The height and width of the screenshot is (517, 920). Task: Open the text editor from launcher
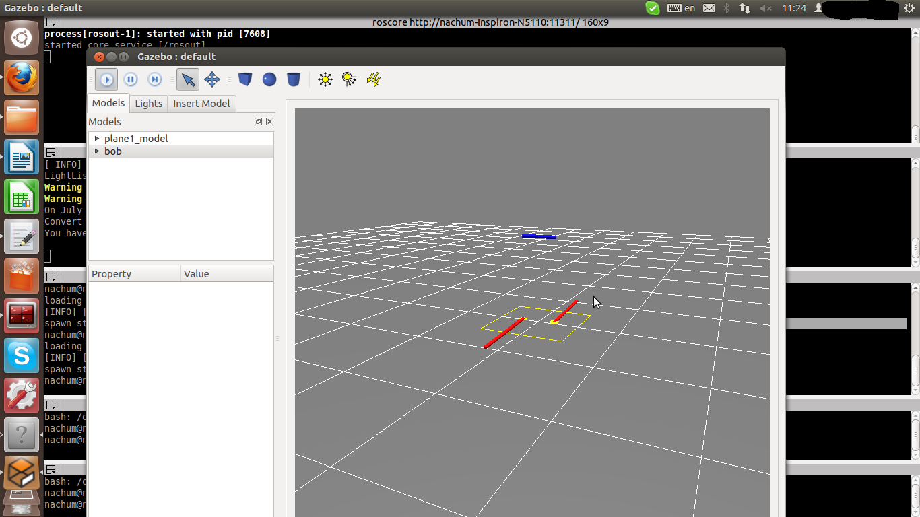pos(22,236)
